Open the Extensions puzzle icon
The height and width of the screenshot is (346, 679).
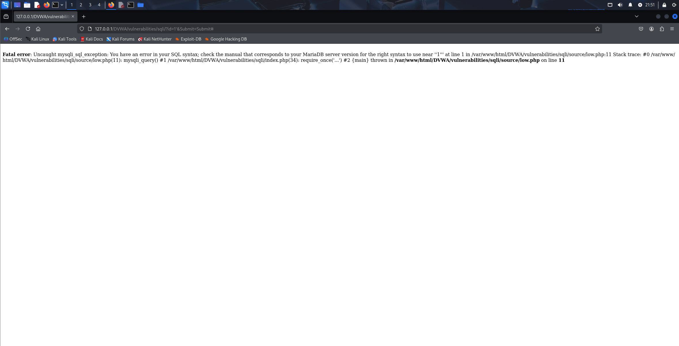(x=662, y=29)
